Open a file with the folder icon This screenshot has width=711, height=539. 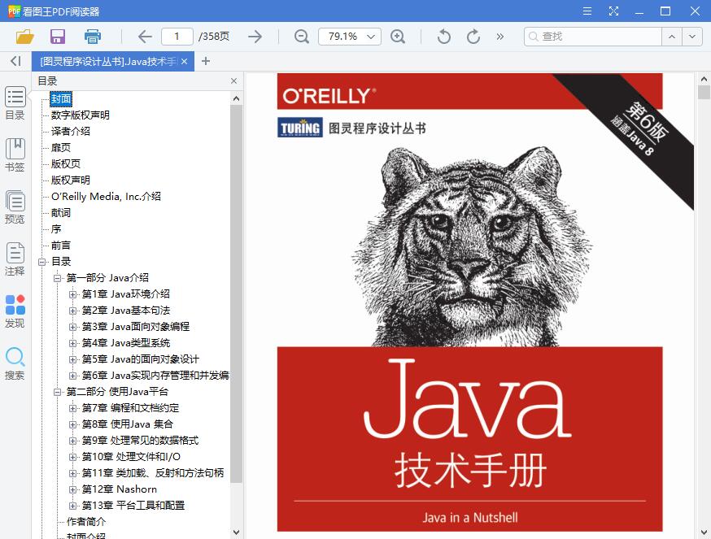tap(25, 37)
